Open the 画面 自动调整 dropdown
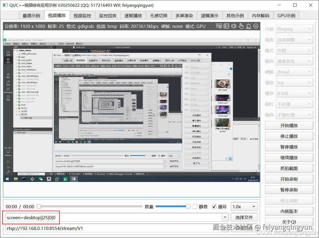 pos(294,40)
